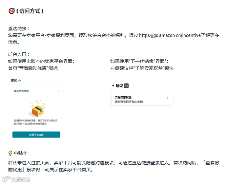Click the 查看节省金额 button
This screenshot has width=227, height=184.
click(36, 135)
